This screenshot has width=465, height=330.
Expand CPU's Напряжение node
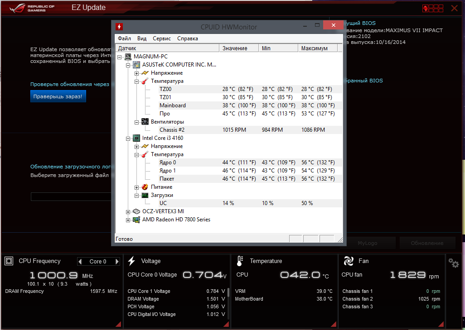(137, 147)
